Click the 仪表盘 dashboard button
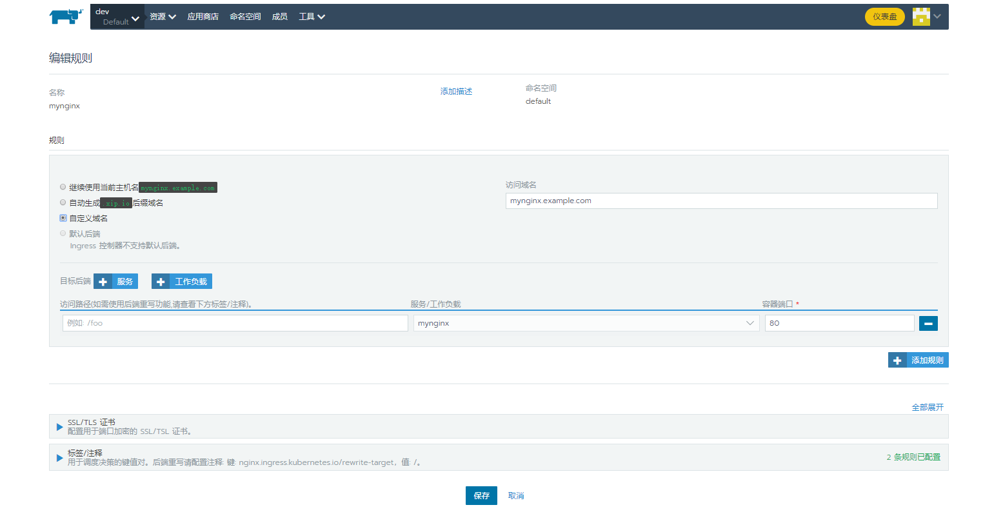The image size is (1003, 514). click(x=885, y=17)
